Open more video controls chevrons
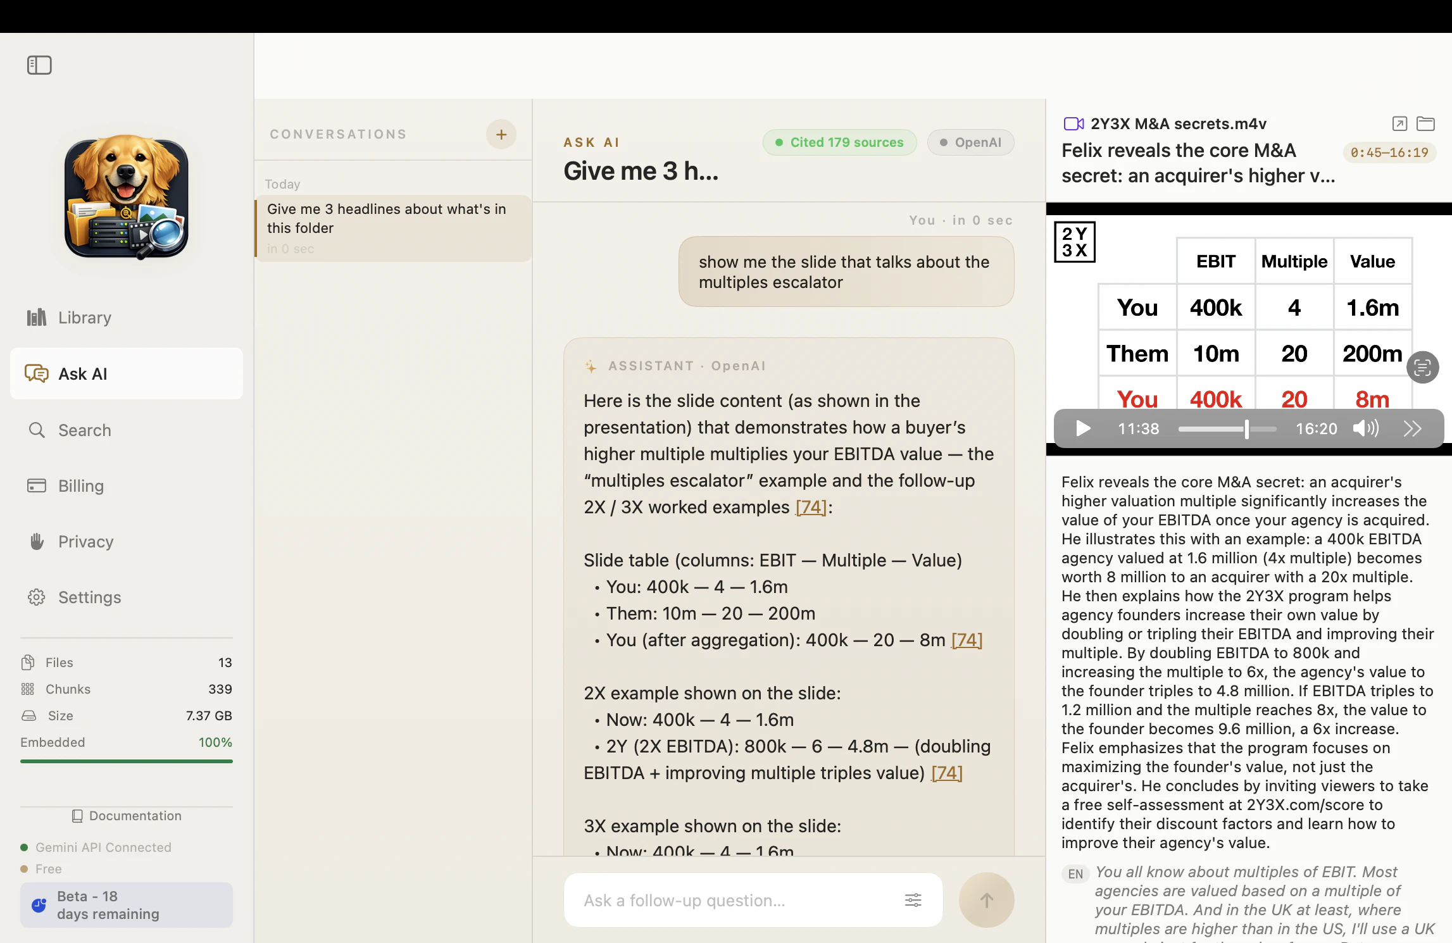The width and height of the screenshot is (1452, 943). click(1413, 428)
